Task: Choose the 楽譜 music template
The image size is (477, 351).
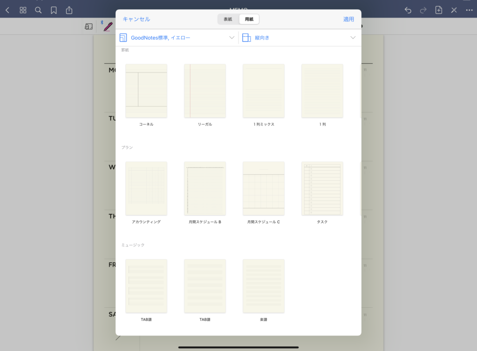Action: tap(264, 286)
